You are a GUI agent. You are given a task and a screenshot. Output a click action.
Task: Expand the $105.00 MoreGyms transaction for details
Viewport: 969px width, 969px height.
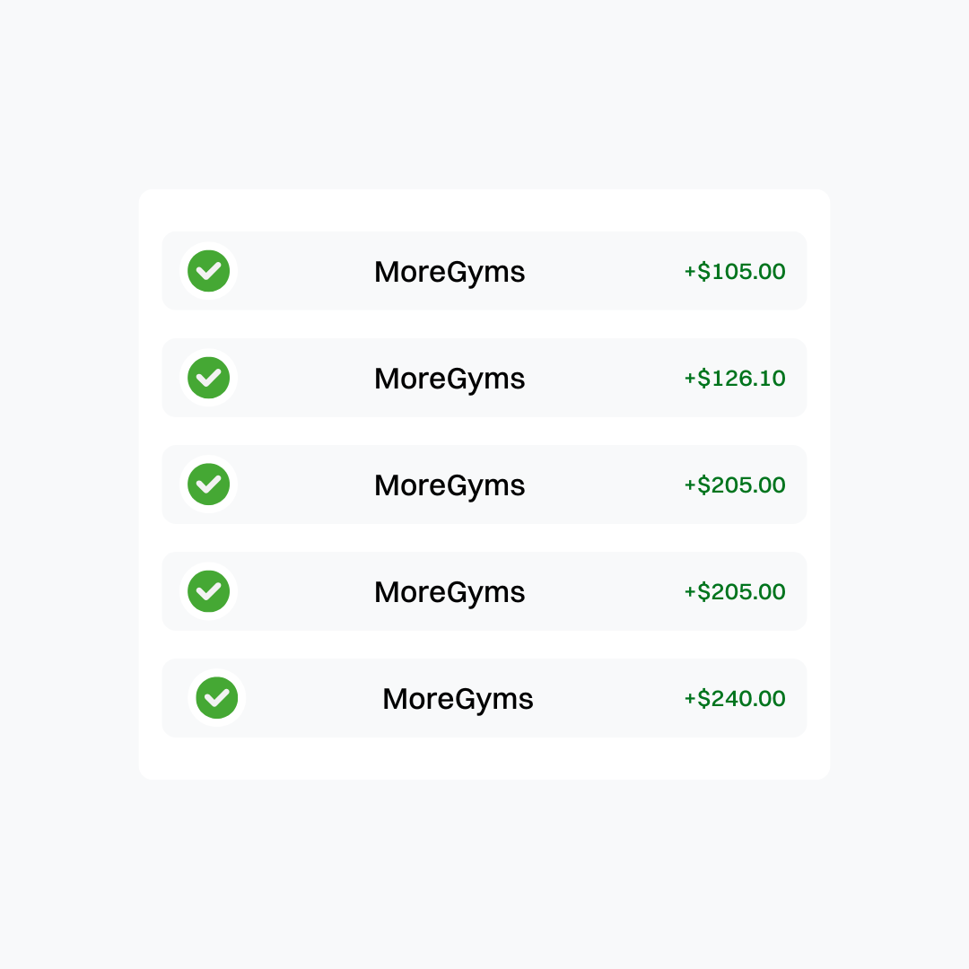point(484,271)
